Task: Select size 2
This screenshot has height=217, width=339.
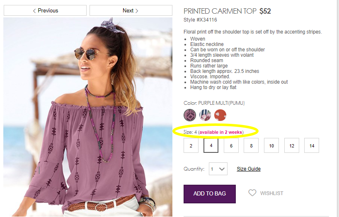Action: 191,146
